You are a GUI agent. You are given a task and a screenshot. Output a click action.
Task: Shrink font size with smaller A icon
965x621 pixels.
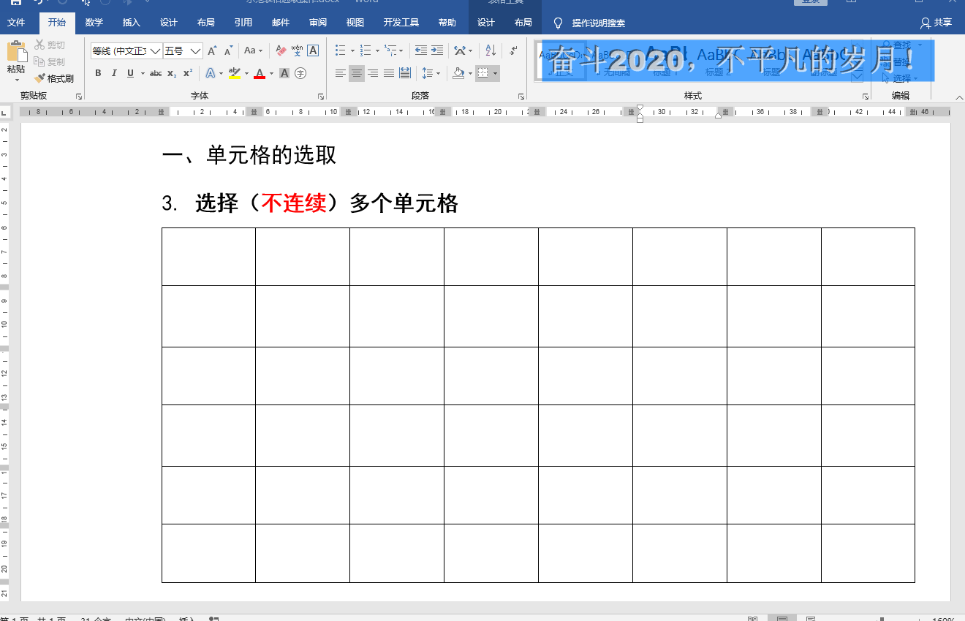229,51
